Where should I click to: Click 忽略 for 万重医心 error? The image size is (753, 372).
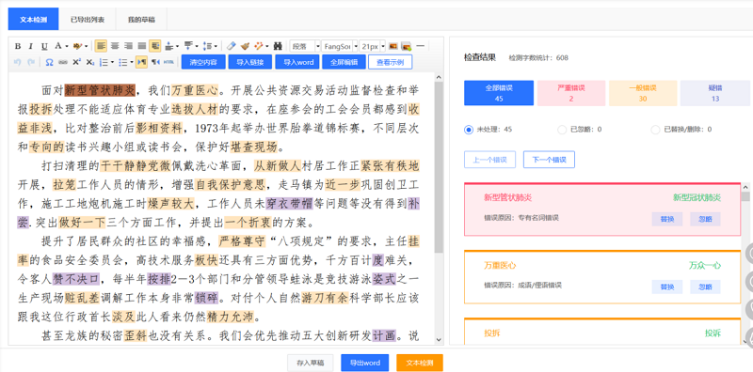pyautogui.click(x=705, y=287)
